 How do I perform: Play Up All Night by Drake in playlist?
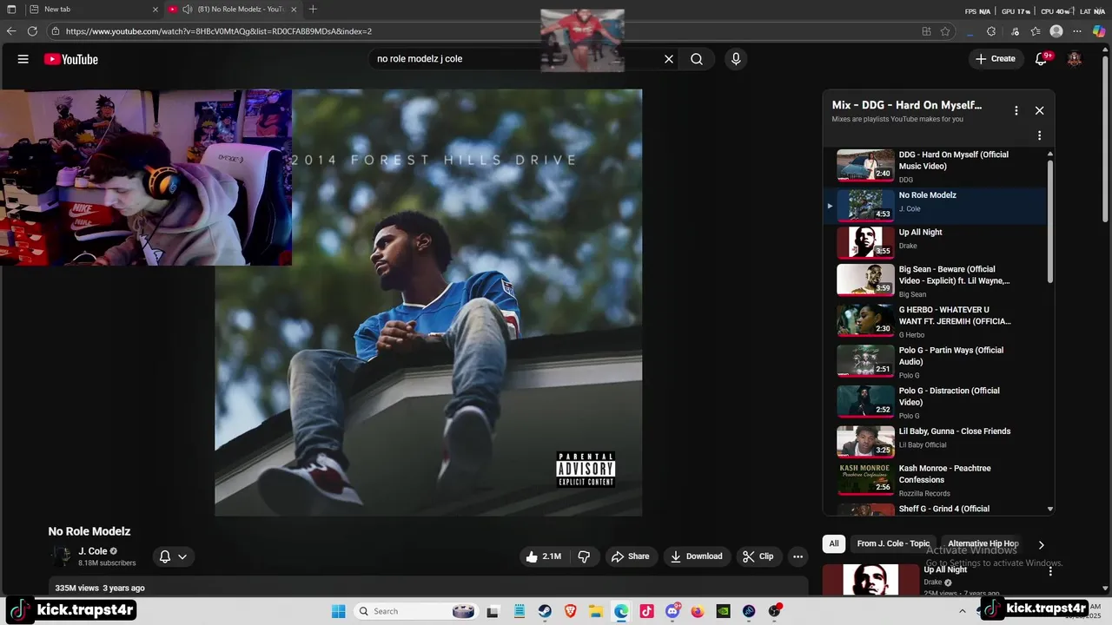[934, 242]
